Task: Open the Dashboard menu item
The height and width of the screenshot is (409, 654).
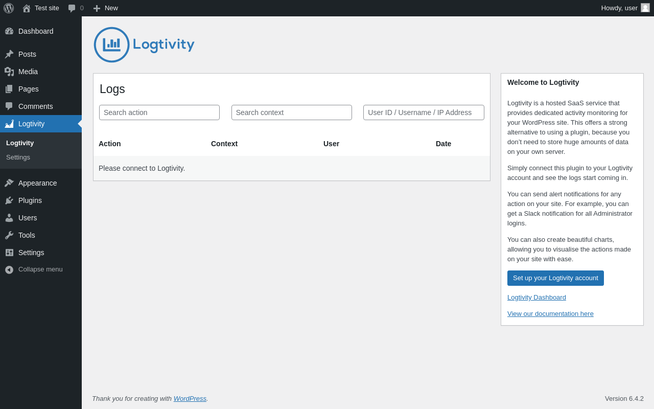Action: 41,31
